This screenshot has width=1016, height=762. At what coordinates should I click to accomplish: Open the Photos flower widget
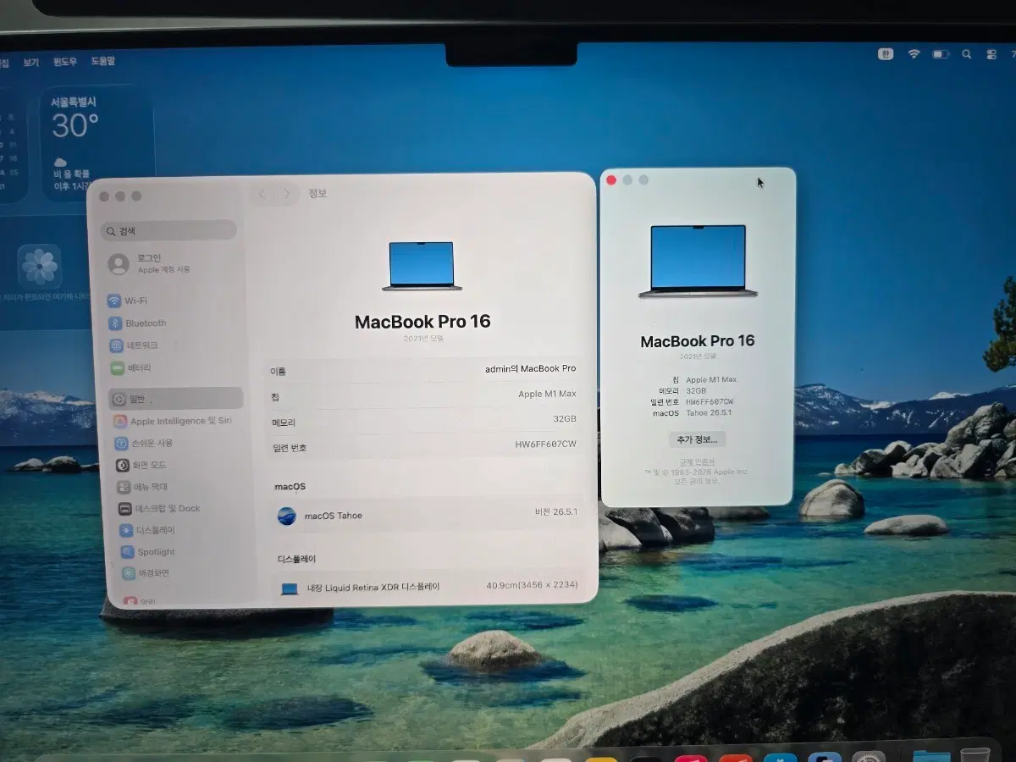(x=40, y=267)
